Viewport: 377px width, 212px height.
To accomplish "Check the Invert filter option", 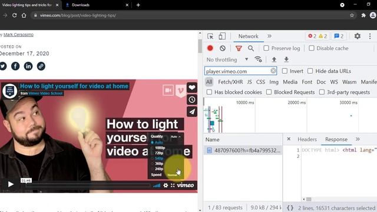I will (285, 71).
